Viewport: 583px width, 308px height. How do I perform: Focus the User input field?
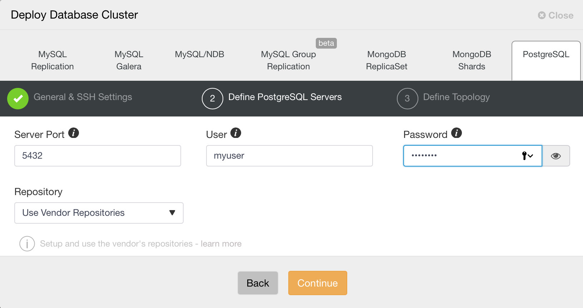tap(289, 156)
